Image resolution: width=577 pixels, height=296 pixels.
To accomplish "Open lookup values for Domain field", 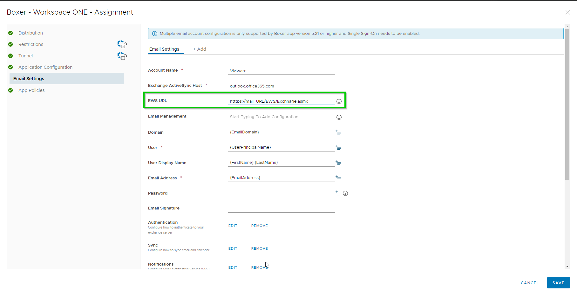I will coord(338,132).
